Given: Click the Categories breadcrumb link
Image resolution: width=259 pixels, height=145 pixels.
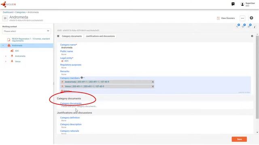Looking at the screenshot, I should point(20,12).
